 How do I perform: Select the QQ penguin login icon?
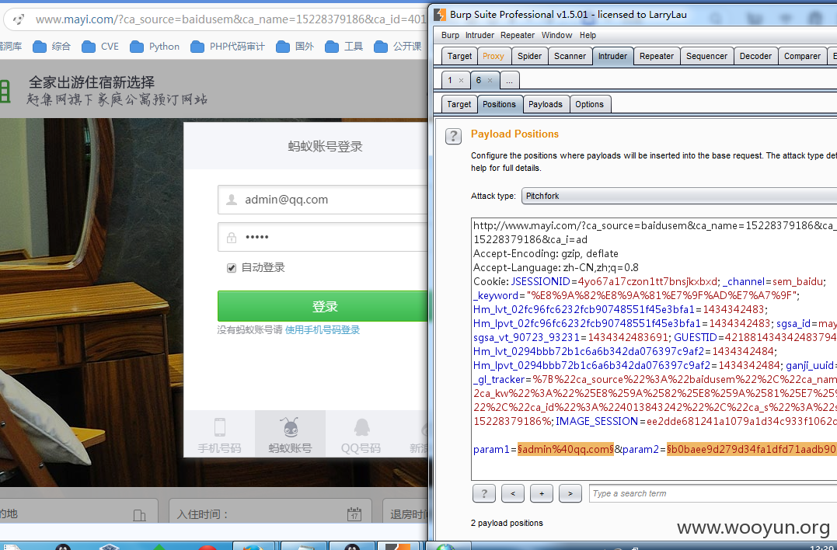pos(361,427)
